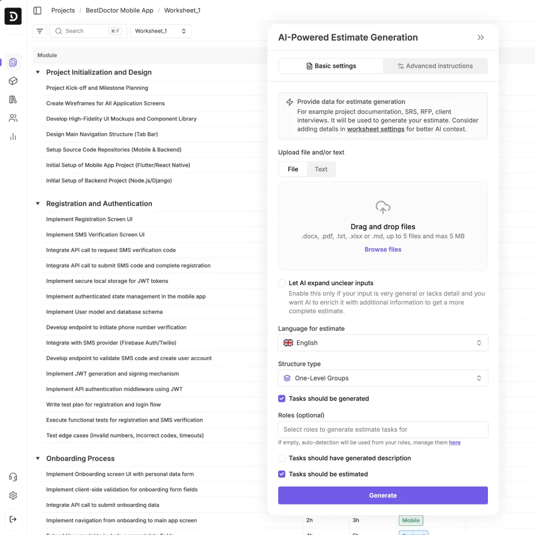Image resolution: width=535 pixels, height=535 pixels.
Task: Open the team members icon in sidebar
Action: click(13, 118)
